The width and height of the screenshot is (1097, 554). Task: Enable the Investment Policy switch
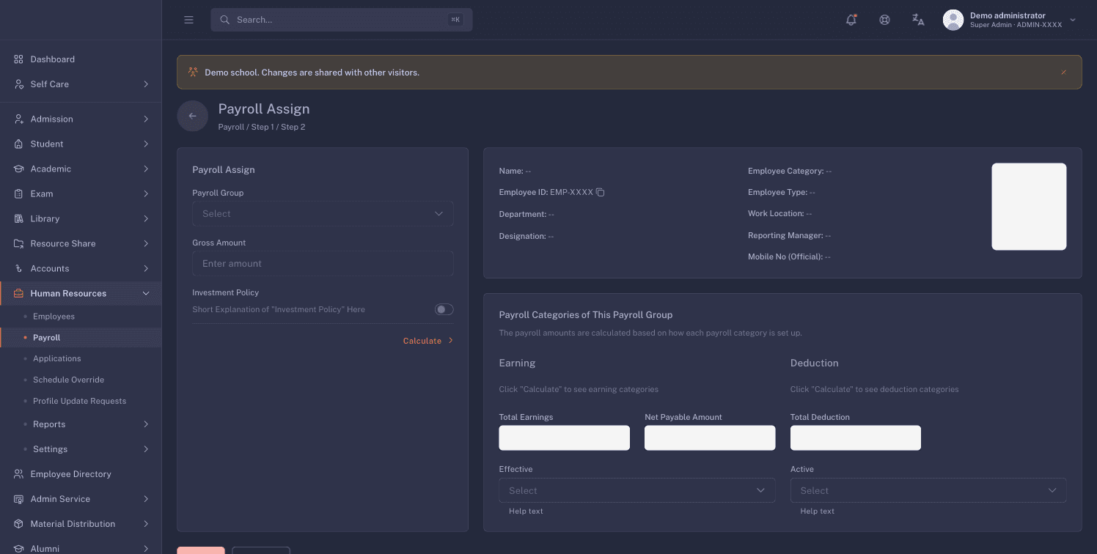click(x=444, y=309)
